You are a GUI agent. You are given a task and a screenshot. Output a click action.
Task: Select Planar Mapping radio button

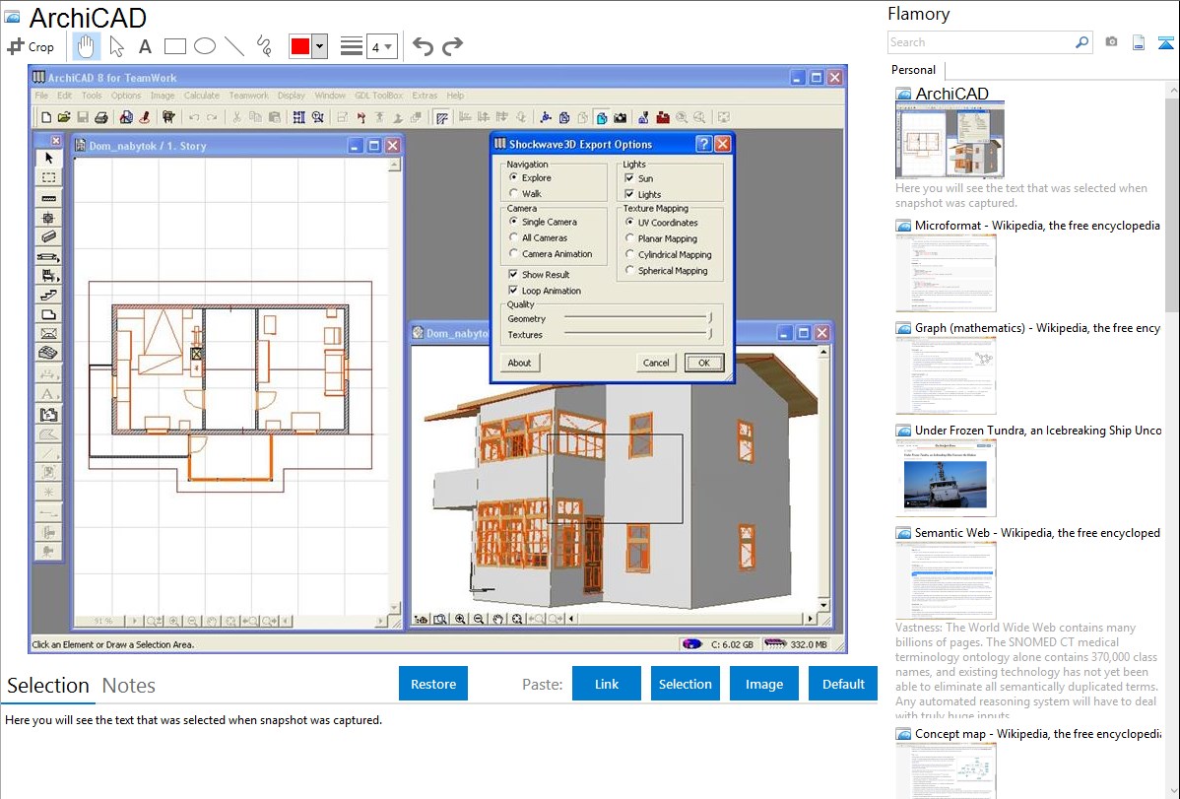629,238
